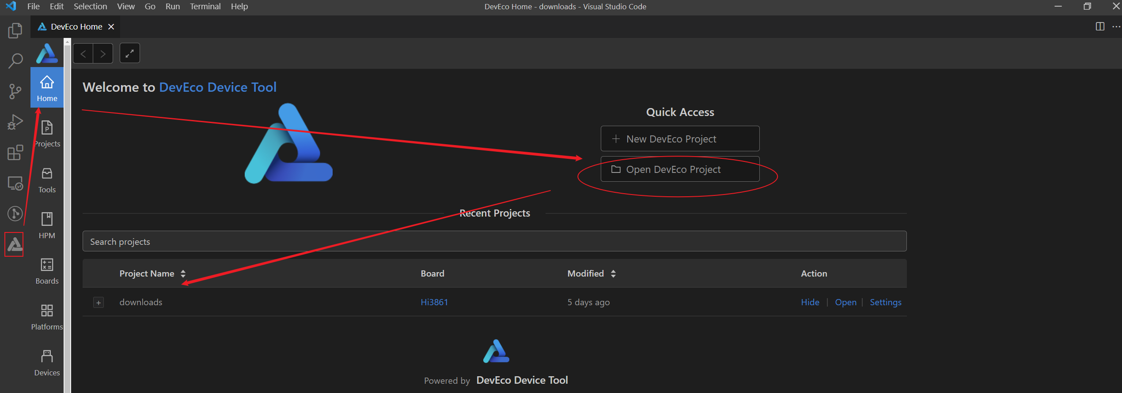This screenshot has width=1122, height=393.
Task: Open the Explorer view in activity bar
Action: click(15, 30)
